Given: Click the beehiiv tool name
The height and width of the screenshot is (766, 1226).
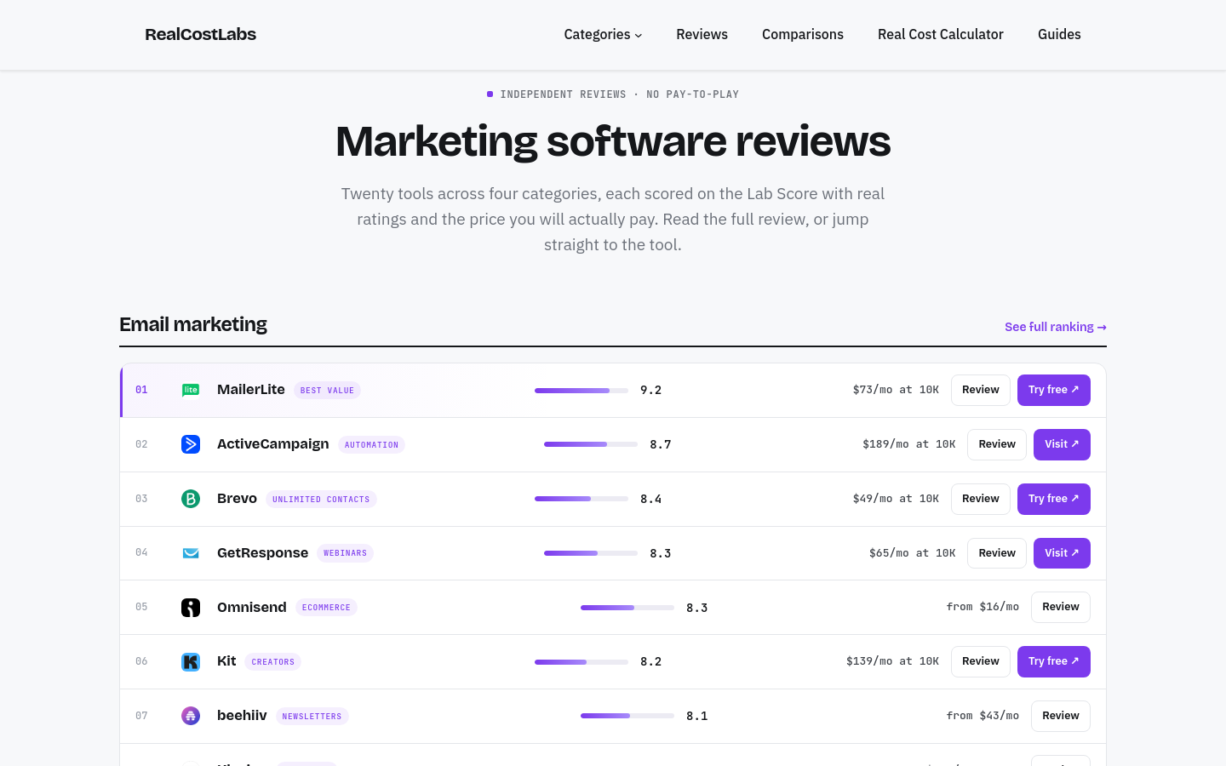Looking at the screenshot, I should [x=242, y=716].
